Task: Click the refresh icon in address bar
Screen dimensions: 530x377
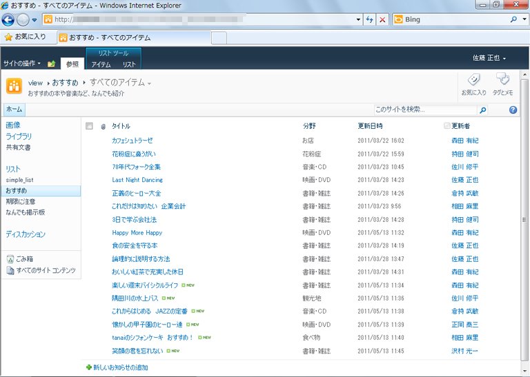Action: [369, 19]
